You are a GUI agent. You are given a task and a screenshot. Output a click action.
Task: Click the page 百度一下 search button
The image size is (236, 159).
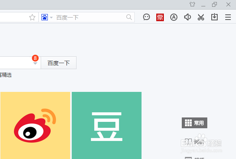pos(59,63)
